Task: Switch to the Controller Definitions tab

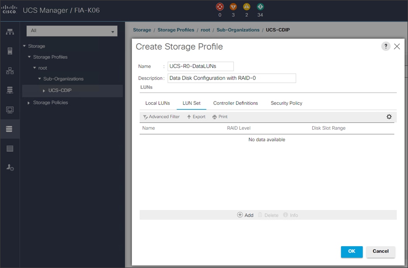Action: (235, 103)
